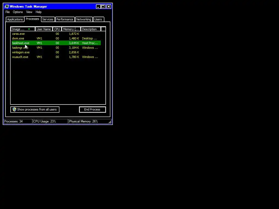Viewport: 279px width, 209px height.
Task: Click the 3,184 K memory value
Action: 74,48
